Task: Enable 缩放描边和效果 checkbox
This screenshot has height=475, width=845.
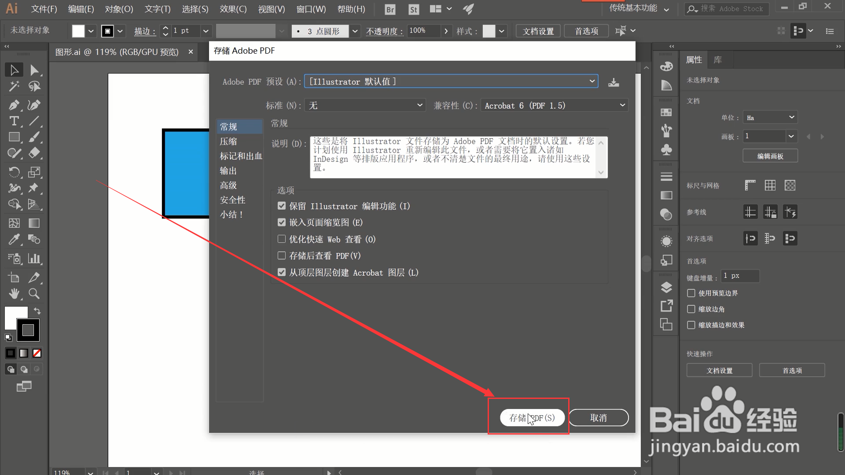Action: coord(691,325)
